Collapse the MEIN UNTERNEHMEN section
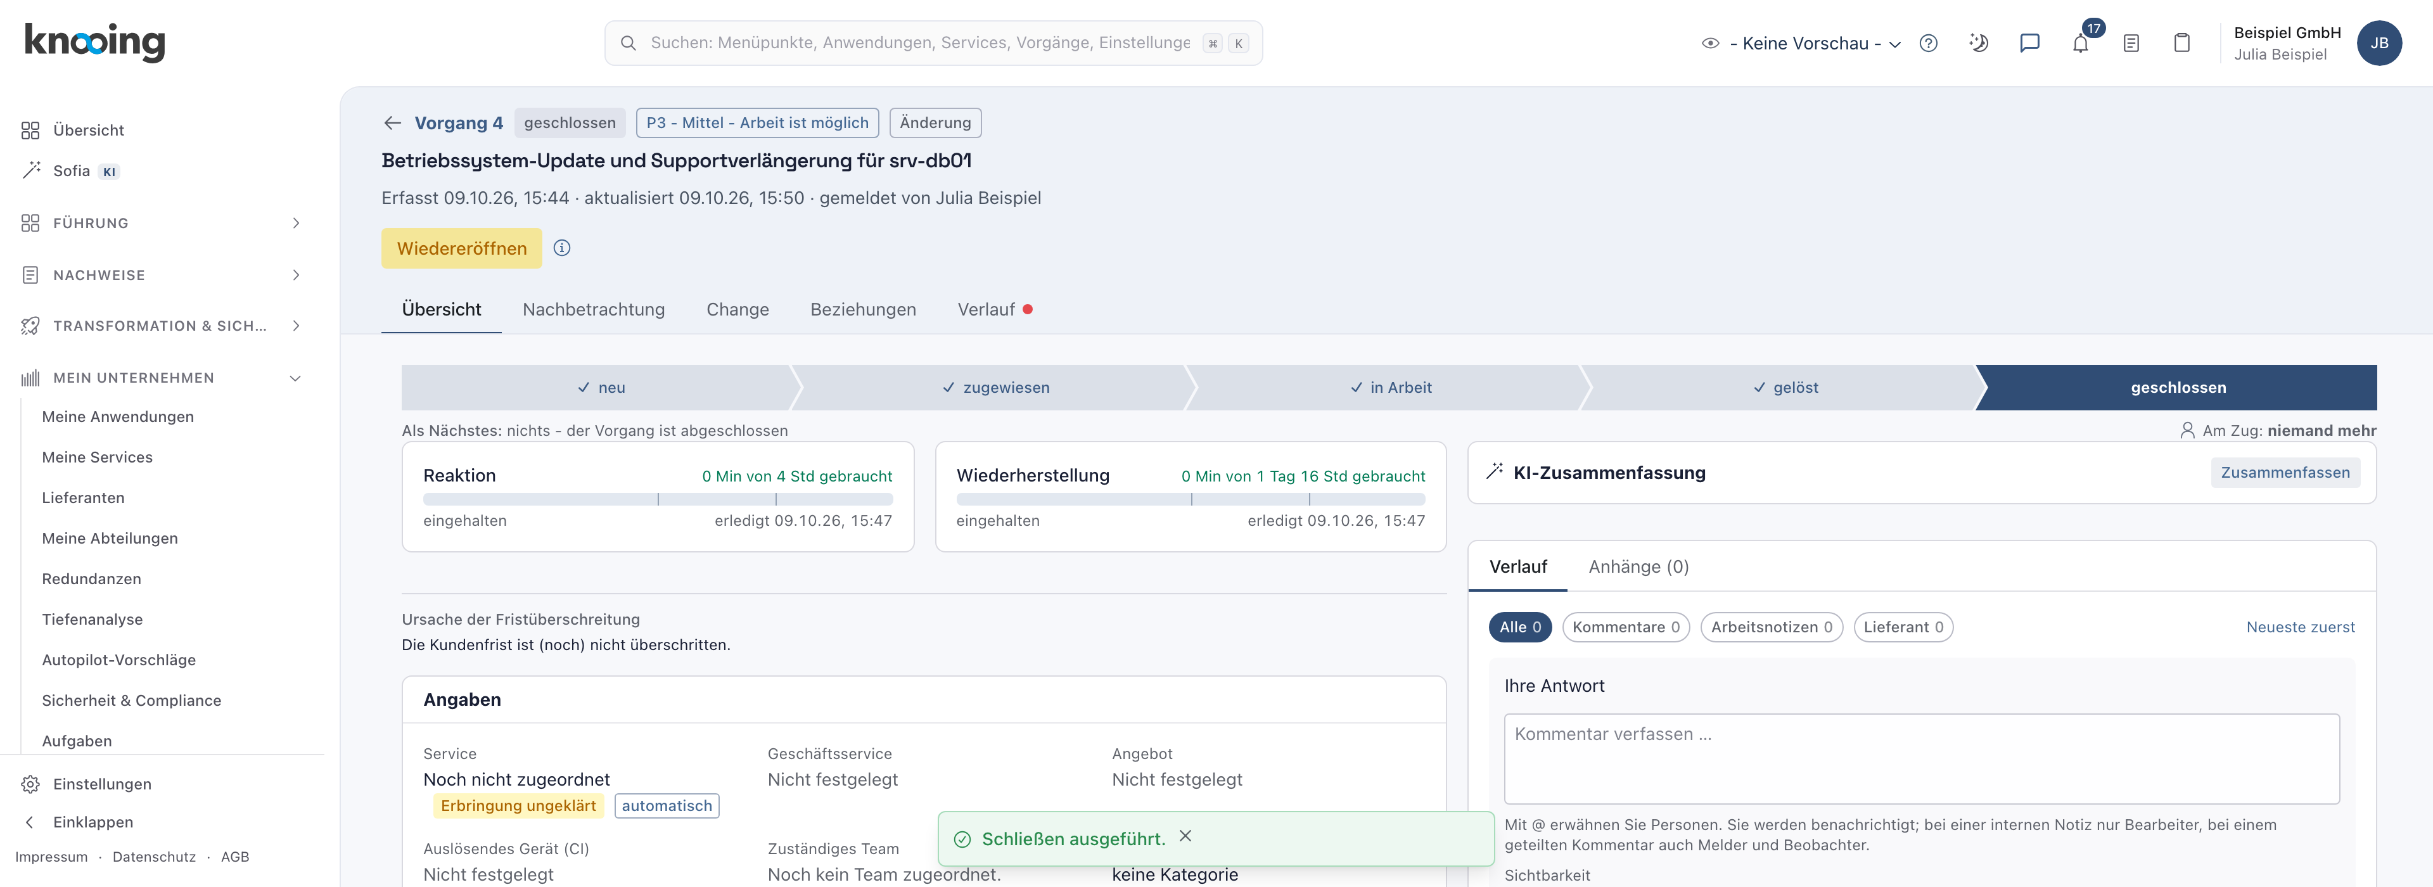This screenshot has height=887, width=2433. click(160, 378)
